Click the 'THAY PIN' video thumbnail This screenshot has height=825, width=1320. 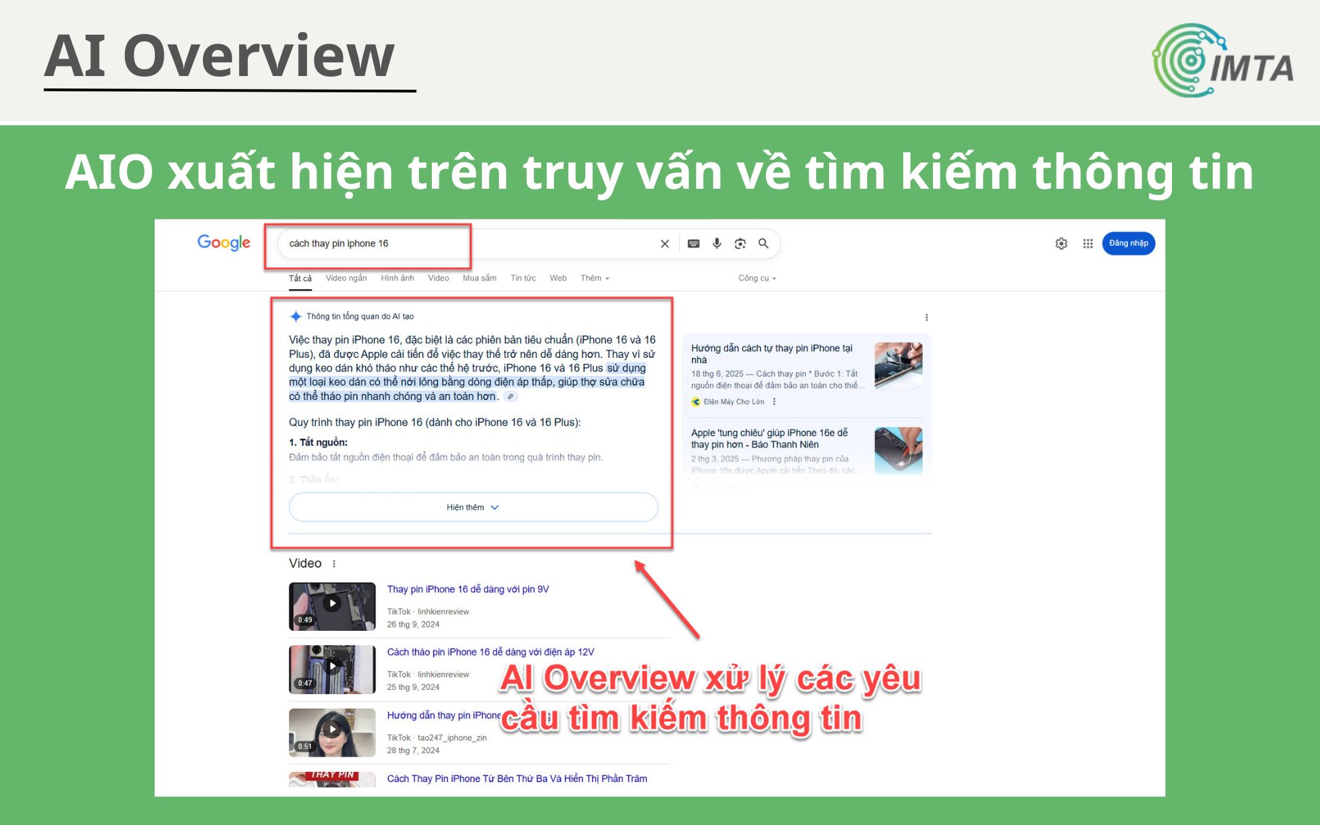332,780
